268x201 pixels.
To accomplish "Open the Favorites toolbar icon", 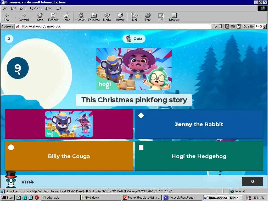I will tap(94, 17).
